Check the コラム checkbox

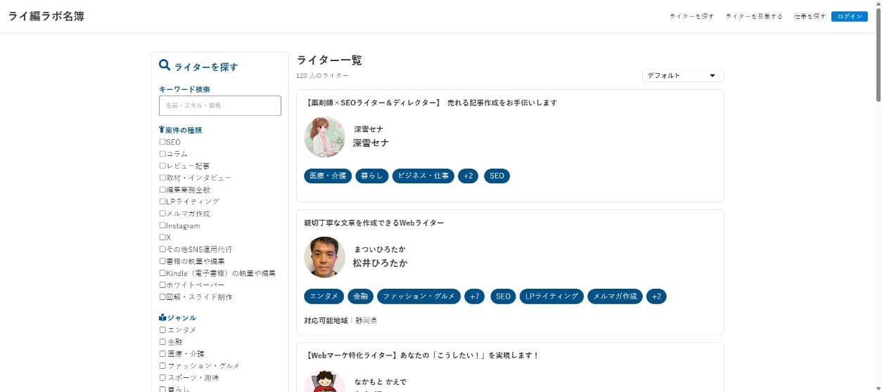[x=162, y=154]
